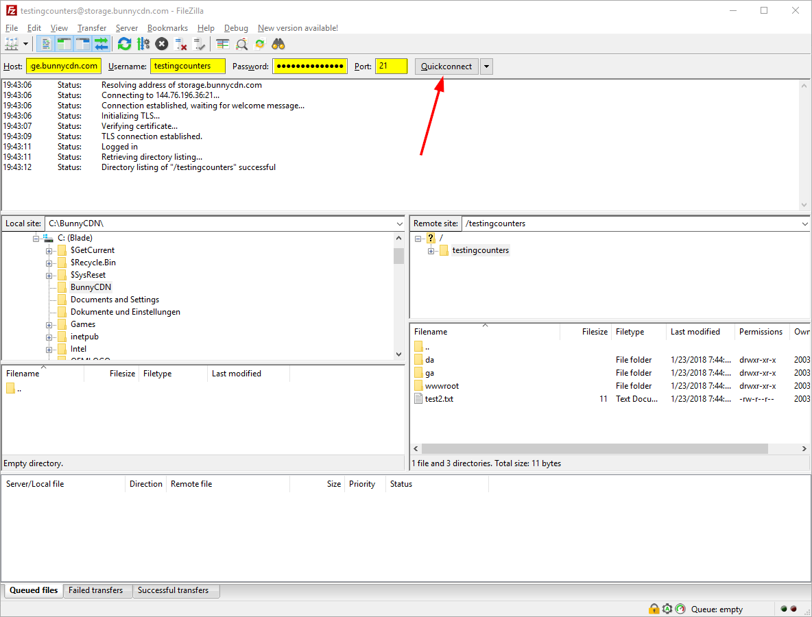The width and height of the screenshot is (812, 617).
Task: Select the ga remote folder
Action: click(x=429, y=373)
